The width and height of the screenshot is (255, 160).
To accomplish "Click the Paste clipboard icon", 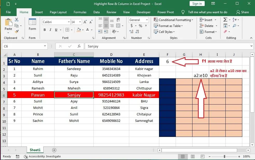I will tap(9, 22).
